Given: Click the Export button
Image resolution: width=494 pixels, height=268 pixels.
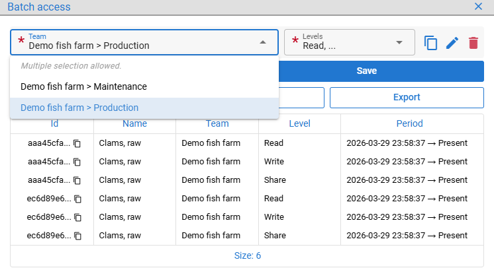Looking at the screenshot, I should (x=407, y=98).
